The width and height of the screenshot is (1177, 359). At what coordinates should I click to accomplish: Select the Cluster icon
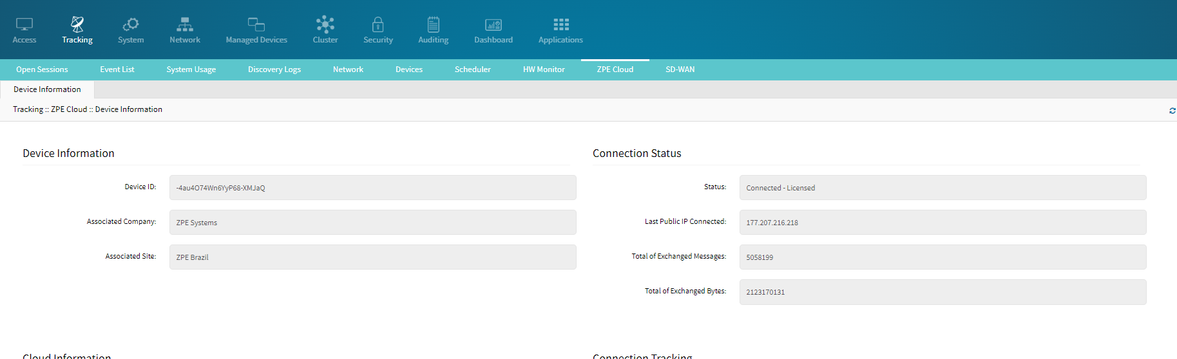tap(325, 24)
